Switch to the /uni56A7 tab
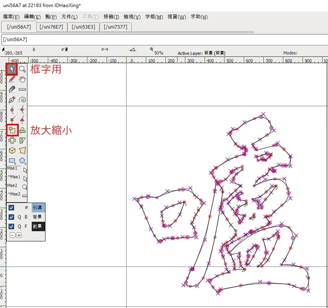The image size is (328, 308). 19,27
